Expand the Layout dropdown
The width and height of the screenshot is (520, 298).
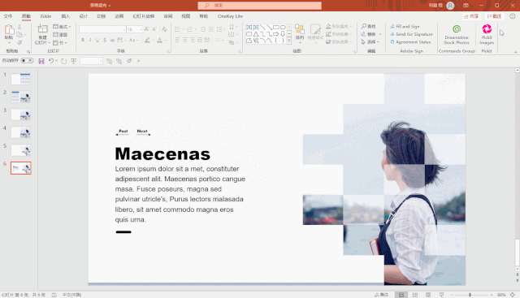click(62, 27)
